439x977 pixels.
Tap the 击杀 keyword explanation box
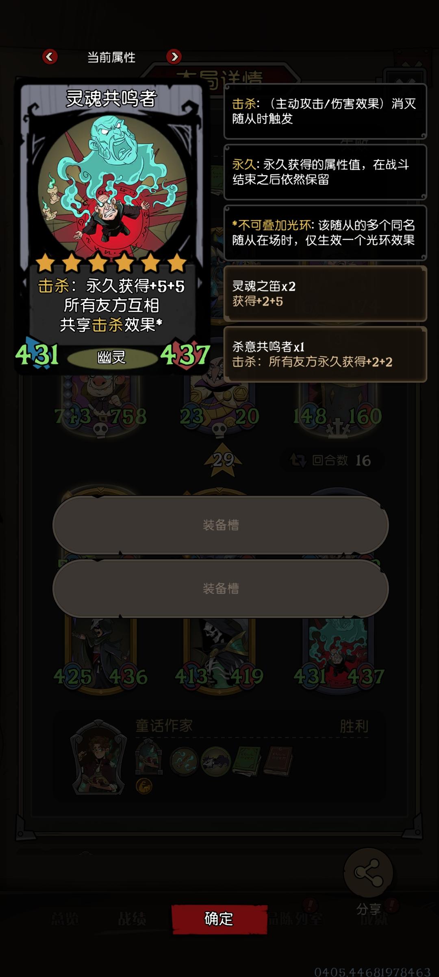click(x=325, y=111)
